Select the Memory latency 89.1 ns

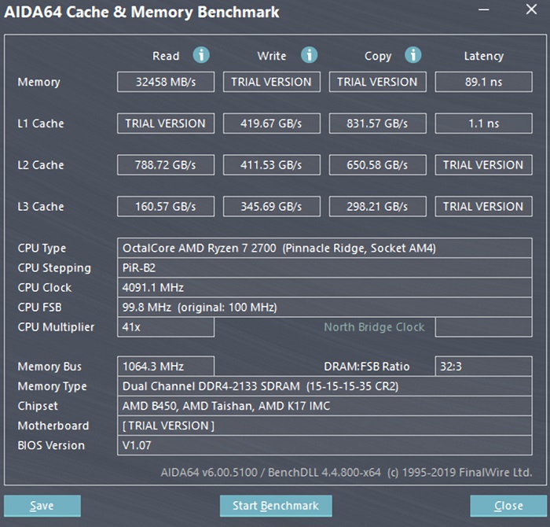point(484,82)
